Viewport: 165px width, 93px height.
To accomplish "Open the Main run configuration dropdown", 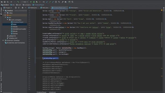I will pyautogui.click(x=25, y=2).
